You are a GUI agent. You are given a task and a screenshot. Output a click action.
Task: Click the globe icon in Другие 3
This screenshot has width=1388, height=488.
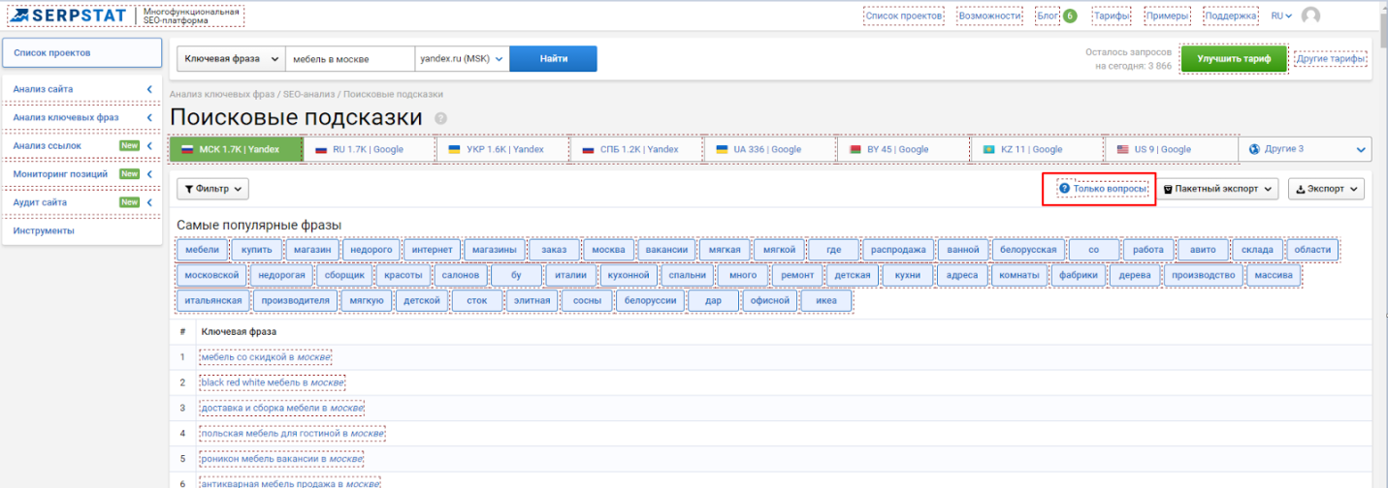coord(1255,149)
